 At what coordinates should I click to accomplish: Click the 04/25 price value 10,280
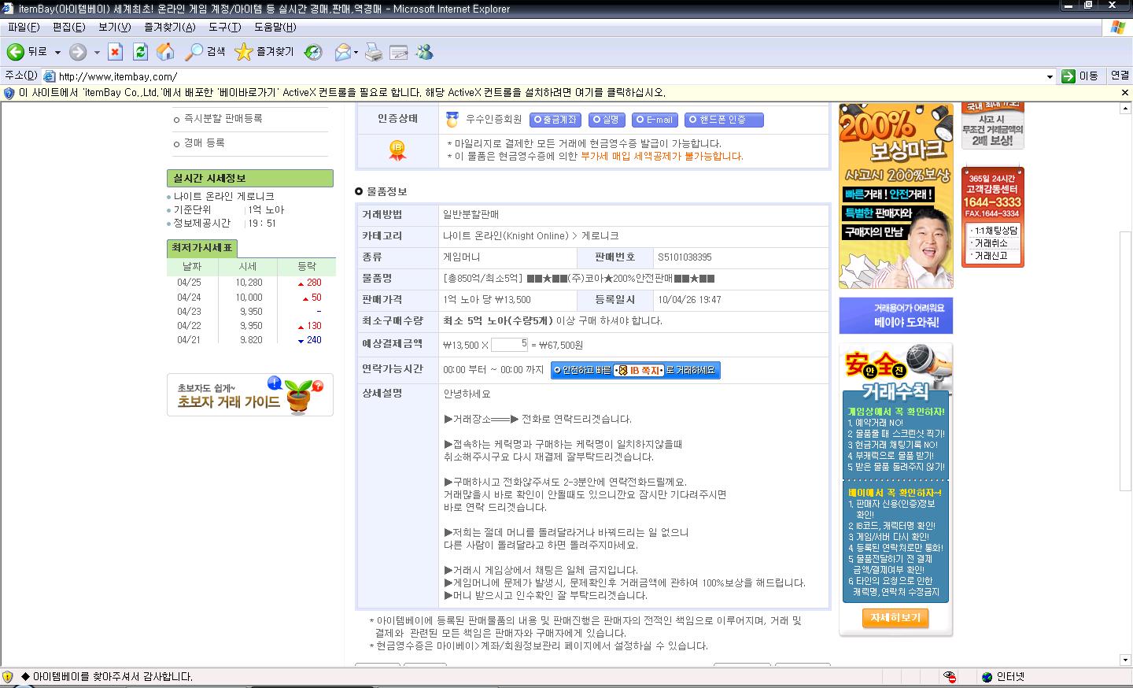click(x=249, y=283)
